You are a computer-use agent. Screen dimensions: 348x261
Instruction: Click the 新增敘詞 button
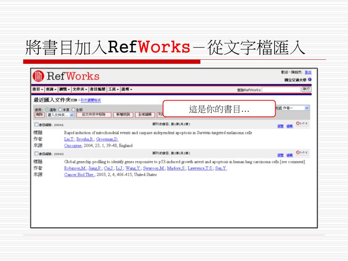123,115
